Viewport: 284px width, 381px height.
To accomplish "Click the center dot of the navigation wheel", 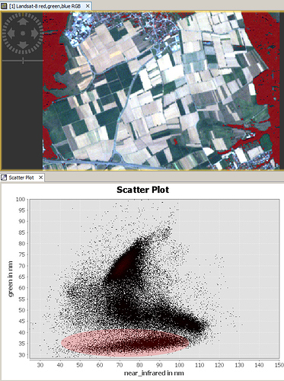I will [23, 34].
